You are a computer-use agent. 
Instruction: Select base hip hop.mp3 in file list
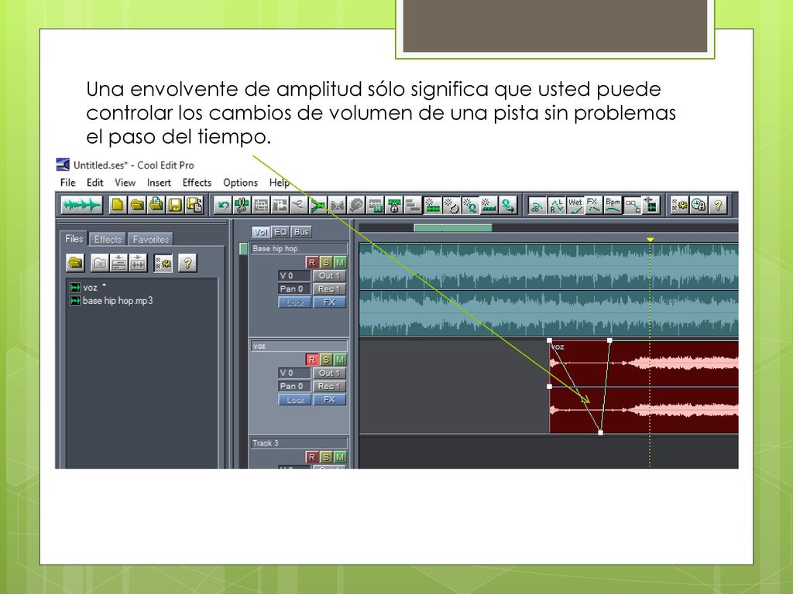[112, 301]
